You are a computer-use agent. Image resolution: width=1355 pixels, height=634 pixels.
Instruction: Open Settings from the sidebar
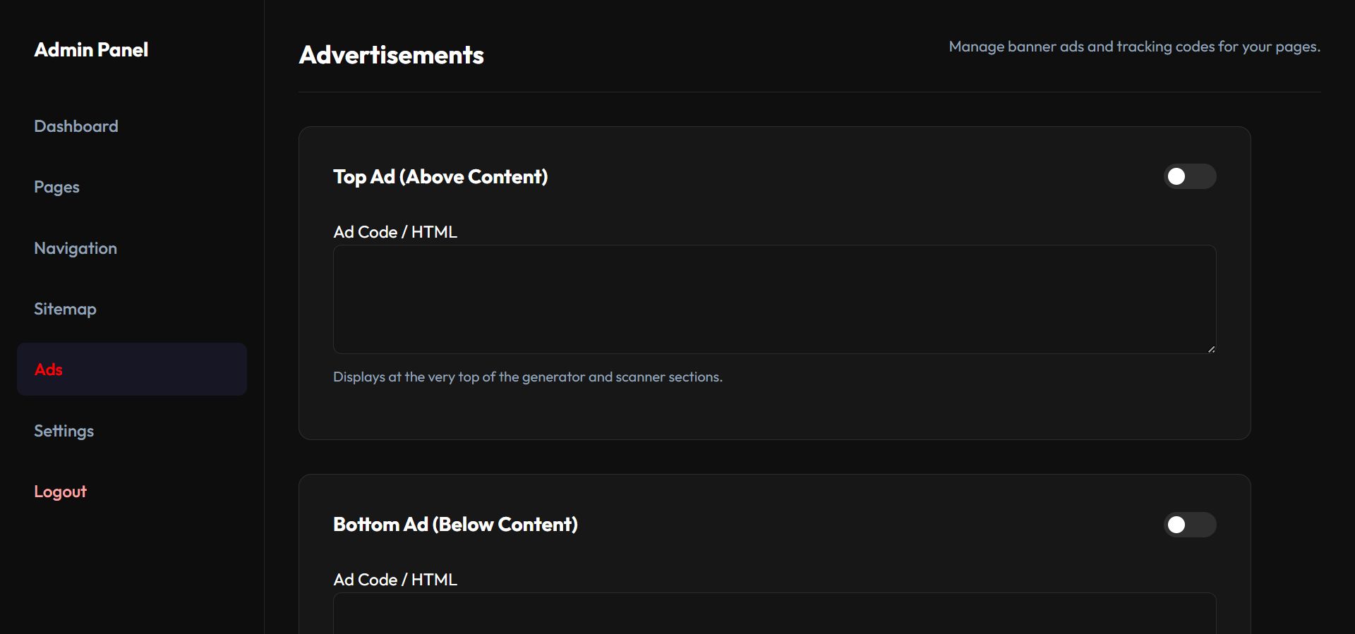[x=64, y=431]
